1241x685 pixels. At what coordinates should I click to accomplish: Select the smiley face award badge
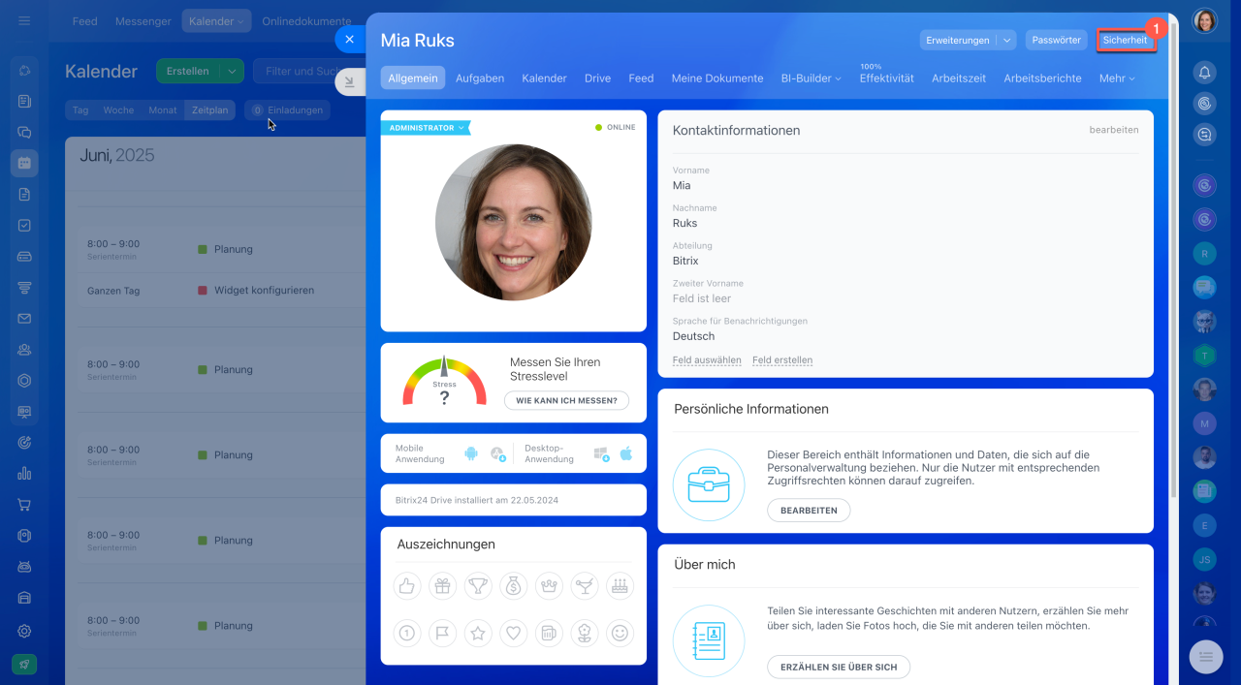tap(620, 633)
